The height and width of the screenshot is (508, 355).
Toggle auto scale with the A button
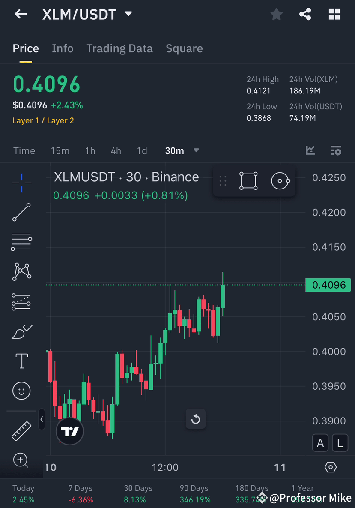click(x=320, y=442)
